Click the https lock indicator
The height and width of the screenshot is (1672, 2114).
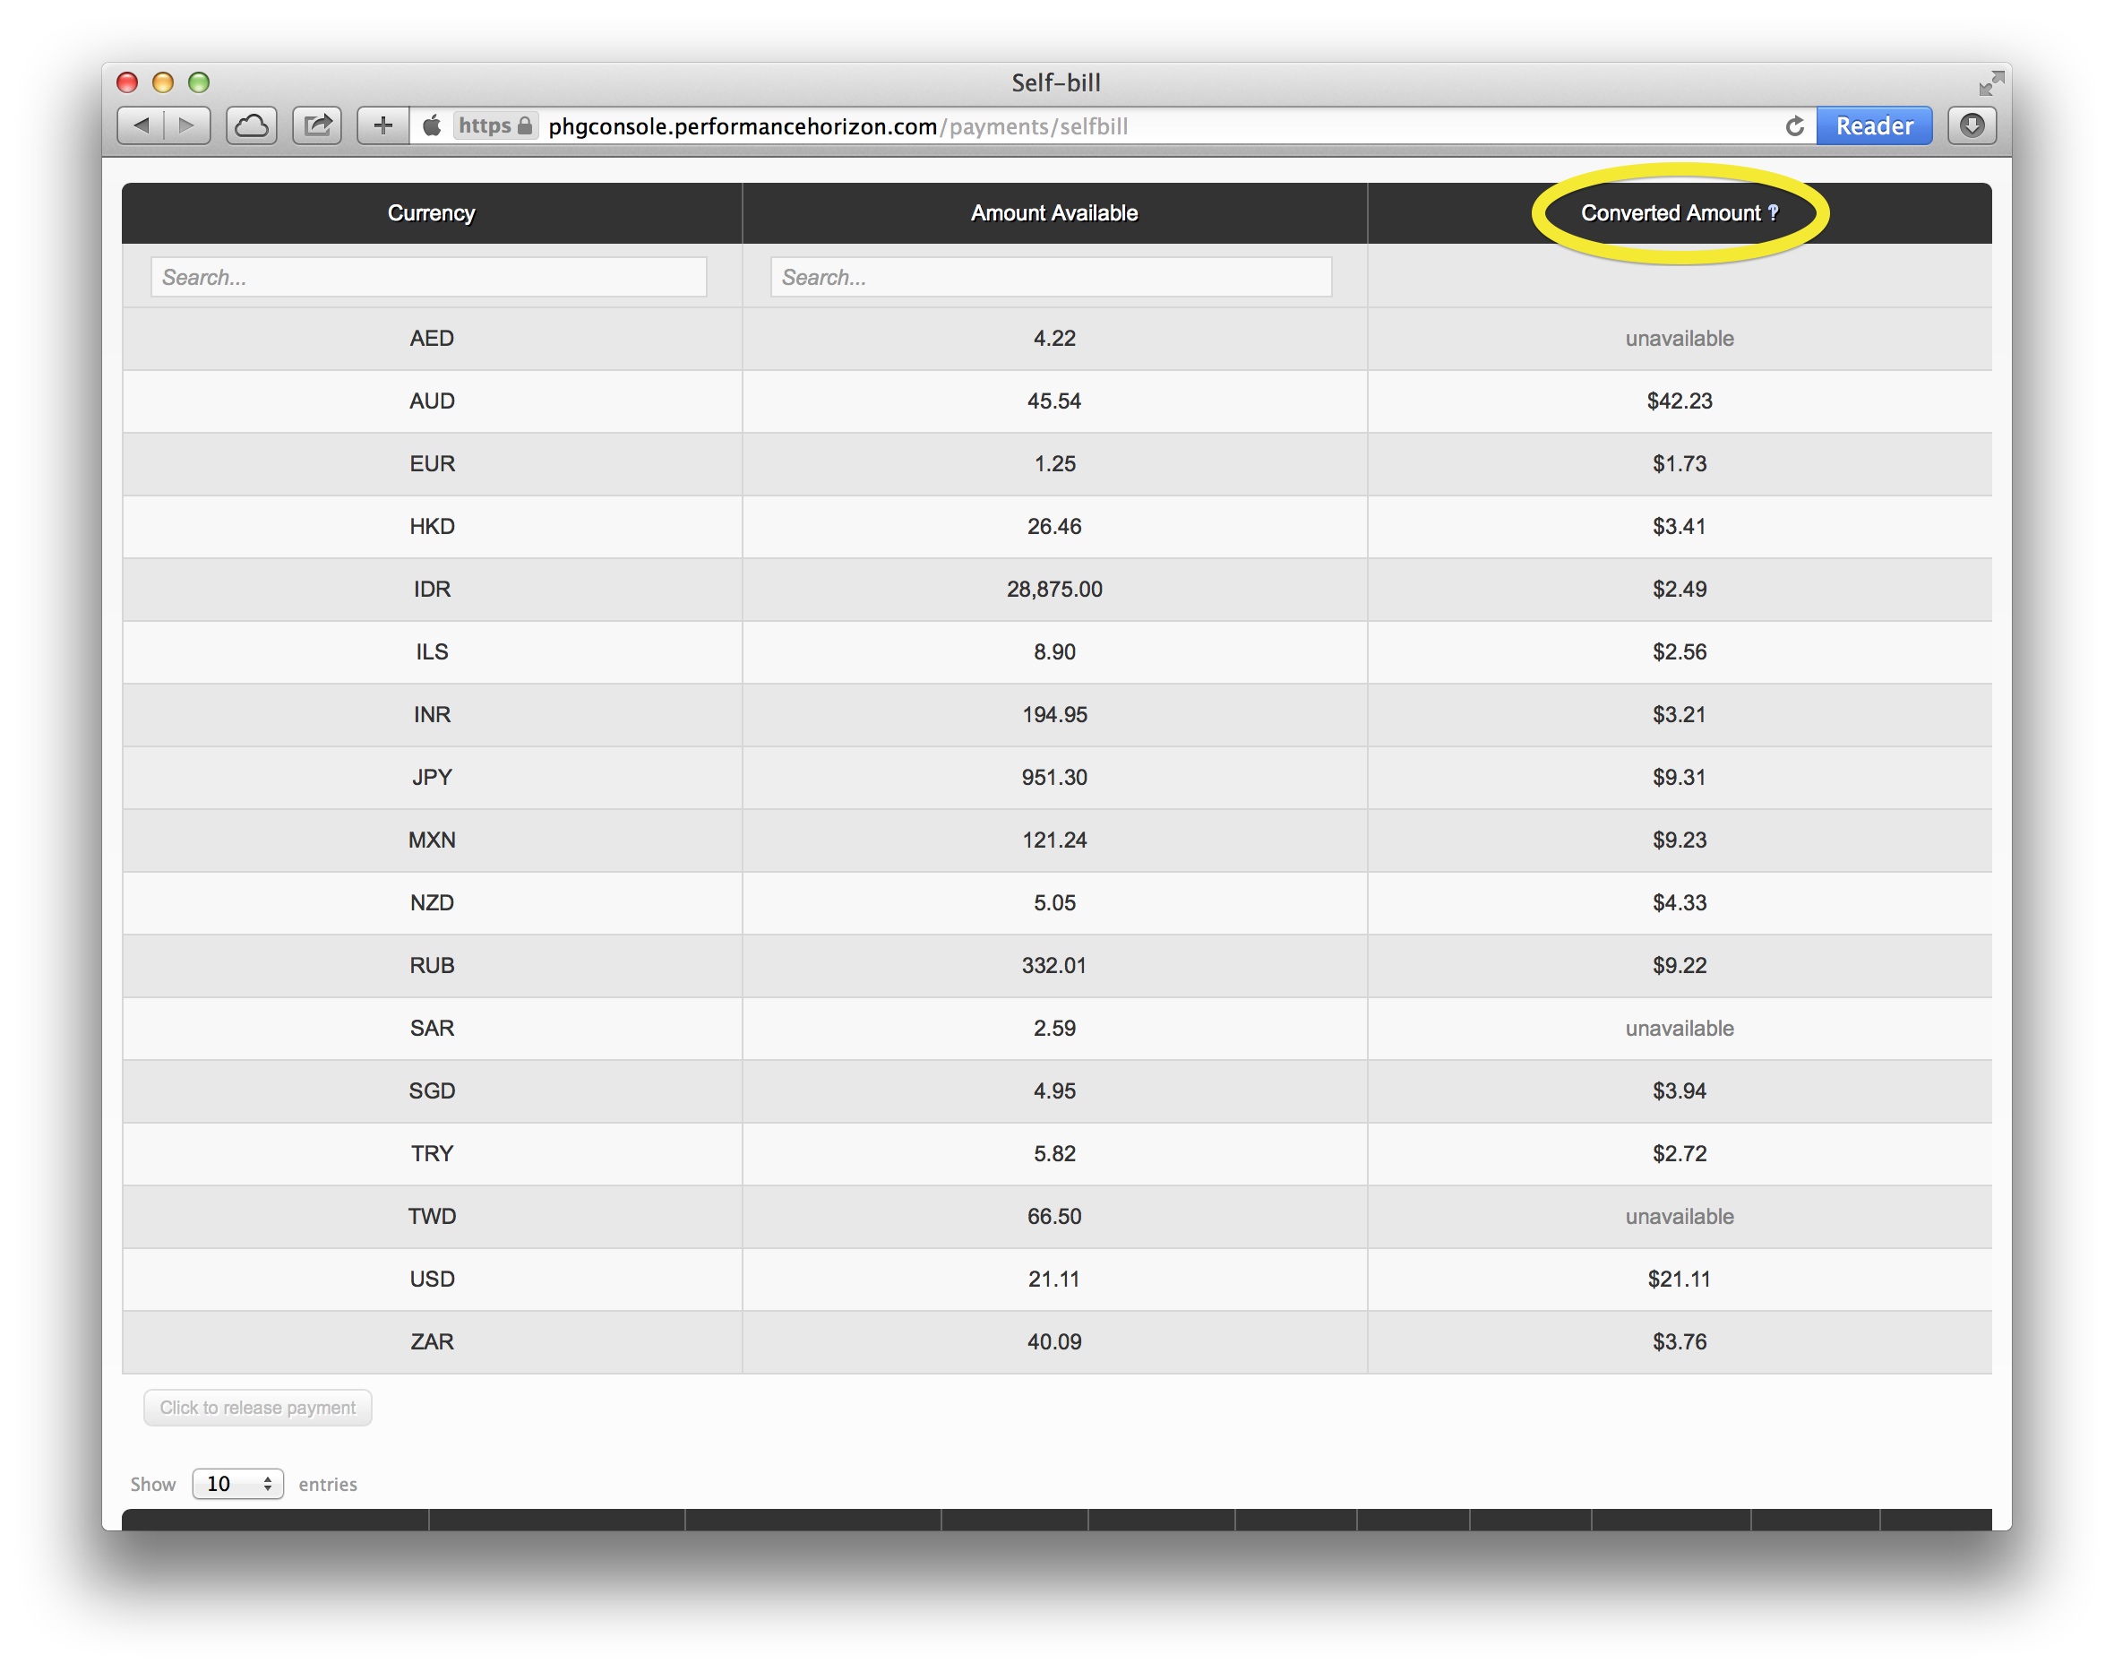(x=495, y=126)
